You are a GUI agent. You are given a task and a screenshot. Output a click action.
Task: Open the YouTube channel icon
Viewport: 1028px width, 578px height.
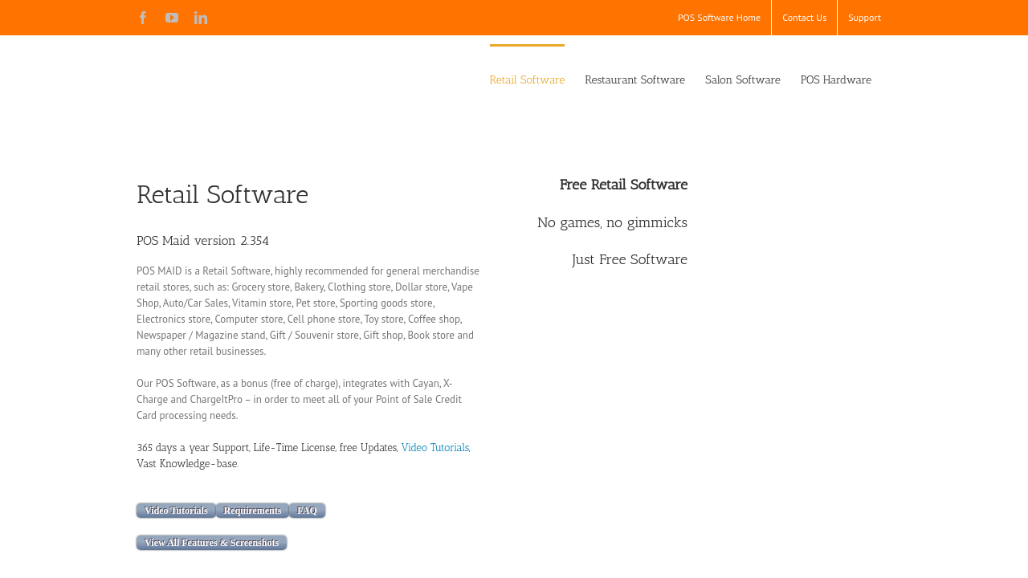(x=172, y=18)
